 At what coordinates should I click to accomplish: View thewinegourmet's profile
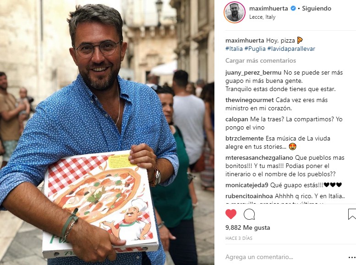[250, 100]
